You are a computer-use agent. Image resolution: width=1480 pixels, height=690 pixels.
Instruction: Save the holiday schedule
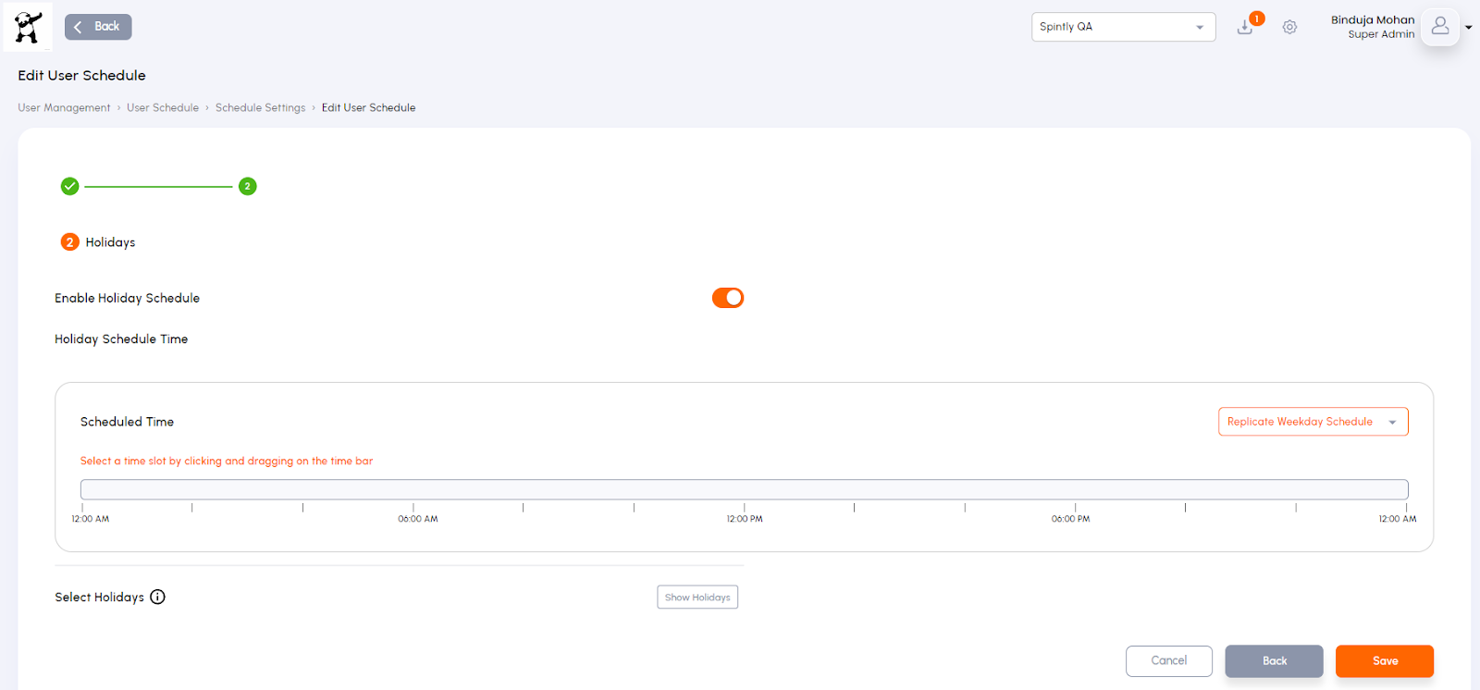(1385, 660)
